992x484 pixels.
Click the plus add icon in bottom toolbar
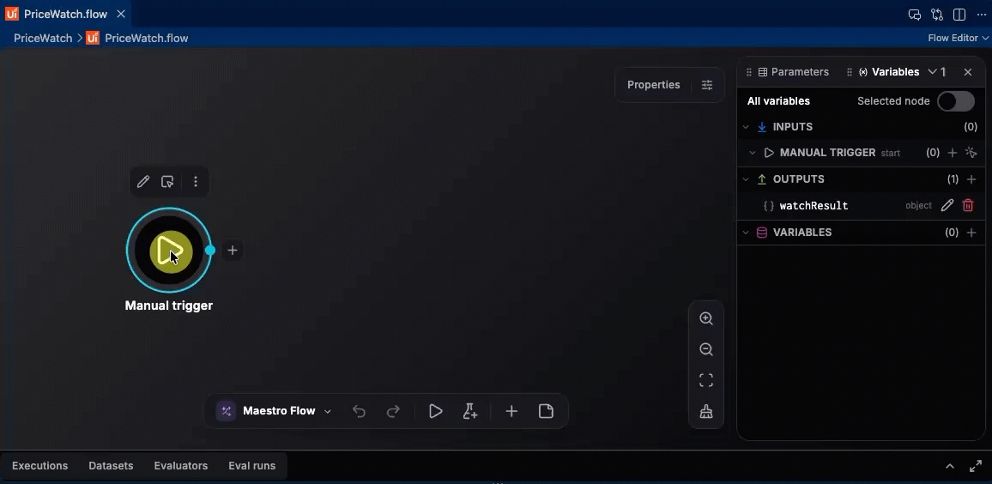[x=511, y=411]
